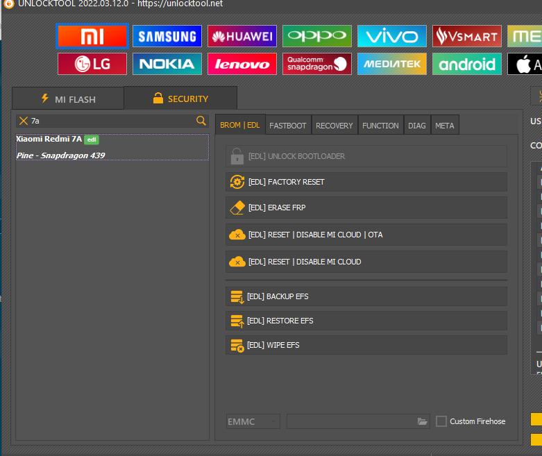
Task: Select the OPPO brand tile
Action: point(317,36)
